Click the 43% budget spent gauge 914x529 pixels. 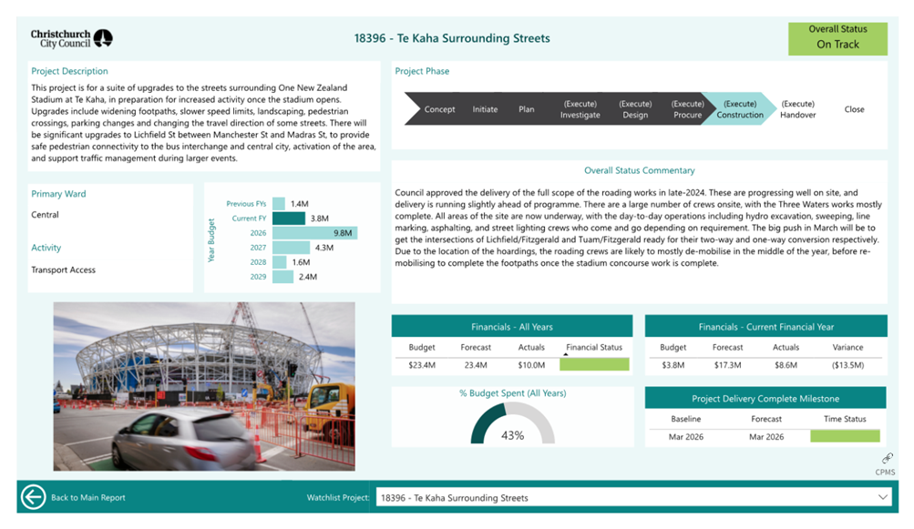coord(512,423)
